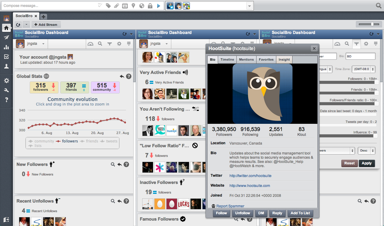Switch to the Favorites tab

(266, 60)
